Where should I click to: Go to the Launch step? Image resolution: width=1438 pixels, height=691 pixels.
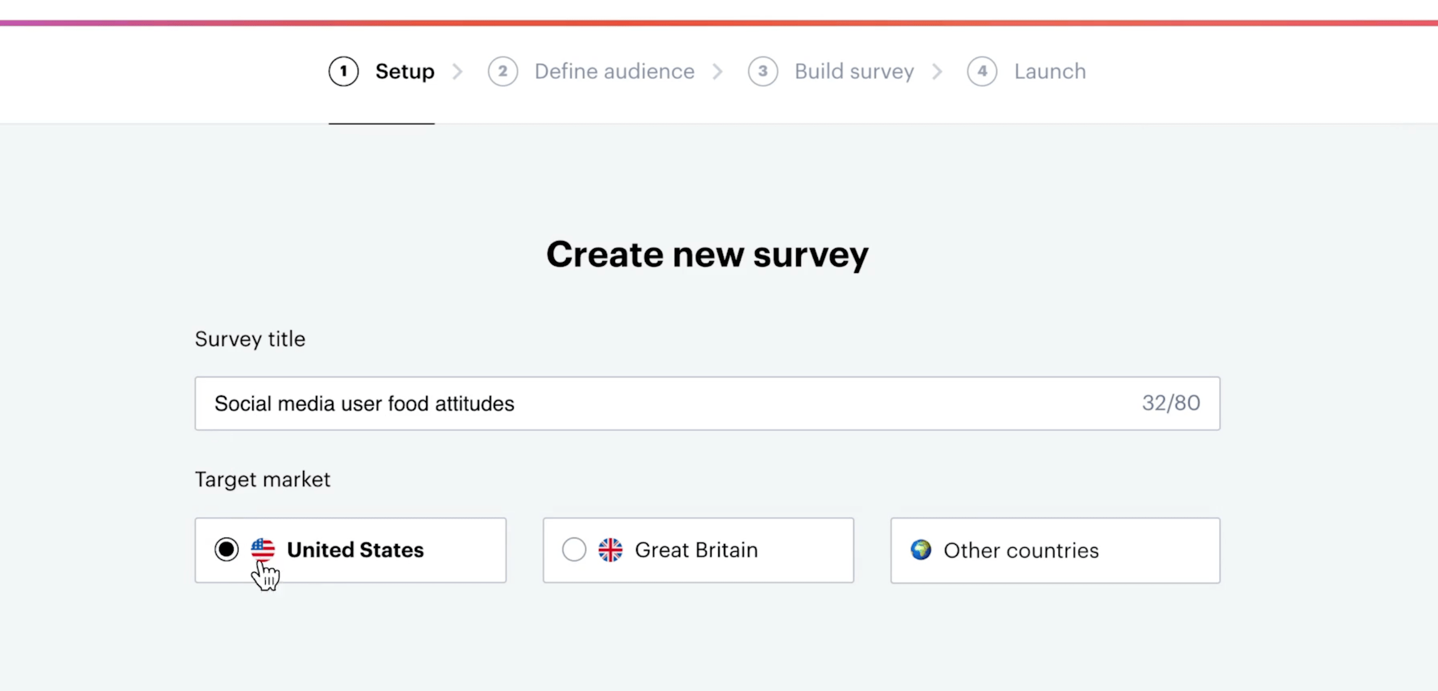(1050, 71)
